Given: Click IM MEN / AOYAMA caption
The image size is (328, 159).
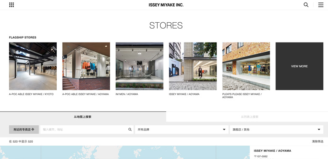Looking at the screenshot, I should point(127,94).
